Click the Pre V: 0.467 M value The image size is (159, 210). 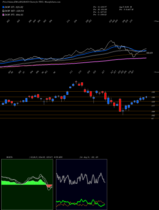(x=126, y=10)
